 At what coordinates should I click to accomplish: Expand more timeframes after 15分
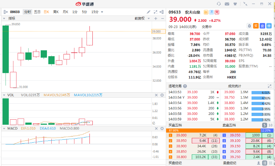tap(101, 12)
